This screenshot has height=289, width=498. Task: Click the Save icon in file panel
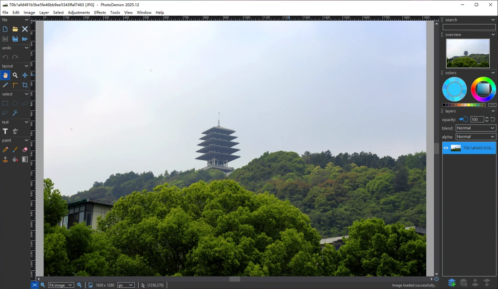[x=5, y=39]
